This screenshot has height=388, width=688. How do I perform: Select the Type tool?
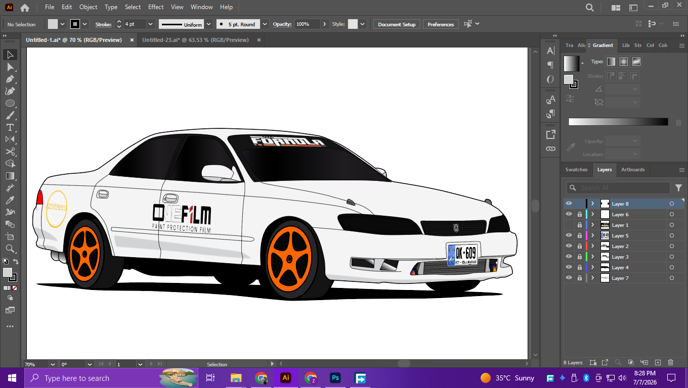pyautogui.click(x=10, y=127)
